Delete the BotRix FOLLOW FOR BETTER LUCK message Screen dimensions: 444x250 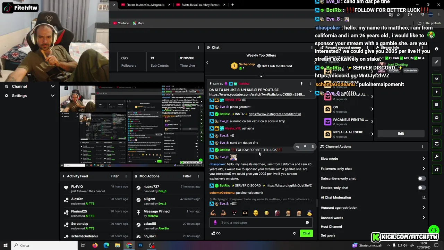(313, 147)
